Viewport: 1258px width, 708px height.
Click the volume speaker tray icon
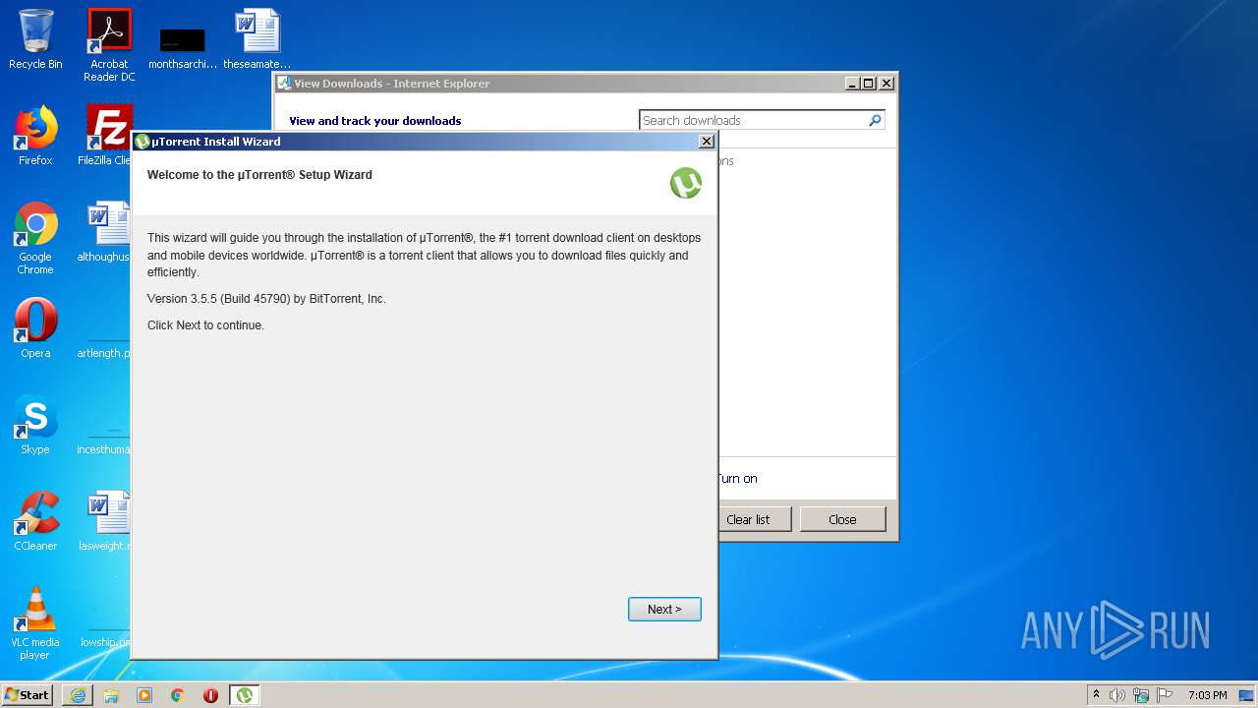coord(1117,695)
